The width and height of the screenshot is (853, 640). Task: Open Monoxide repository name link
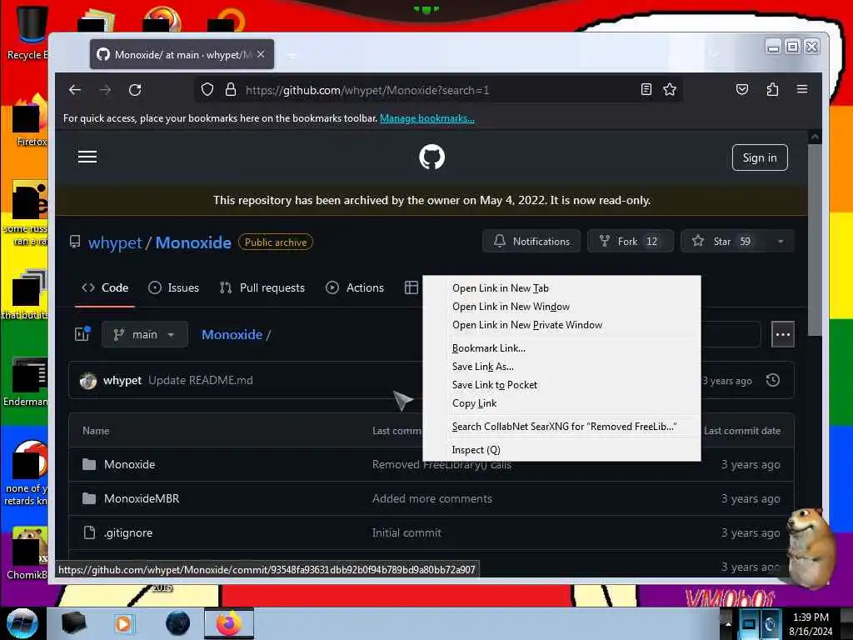tap(193, 242)
